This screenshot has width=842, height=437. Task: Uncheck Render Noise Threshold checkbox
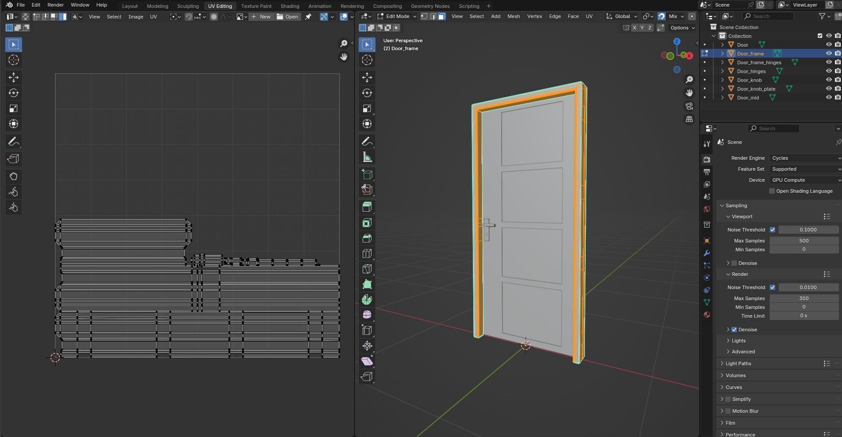click(x=772, y=287)
